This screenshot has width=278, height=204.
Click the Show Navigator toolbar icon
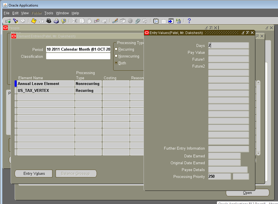pyautogui.click(x=23, y=21)
